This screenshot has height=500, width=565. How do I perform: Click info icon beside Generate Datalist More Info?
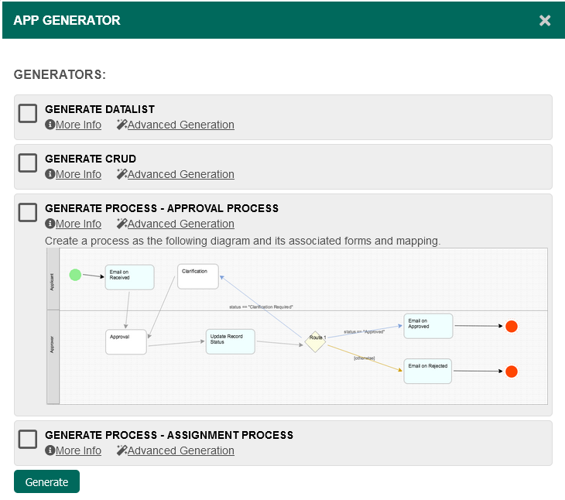pyautogui.click(x=50, y=125)
